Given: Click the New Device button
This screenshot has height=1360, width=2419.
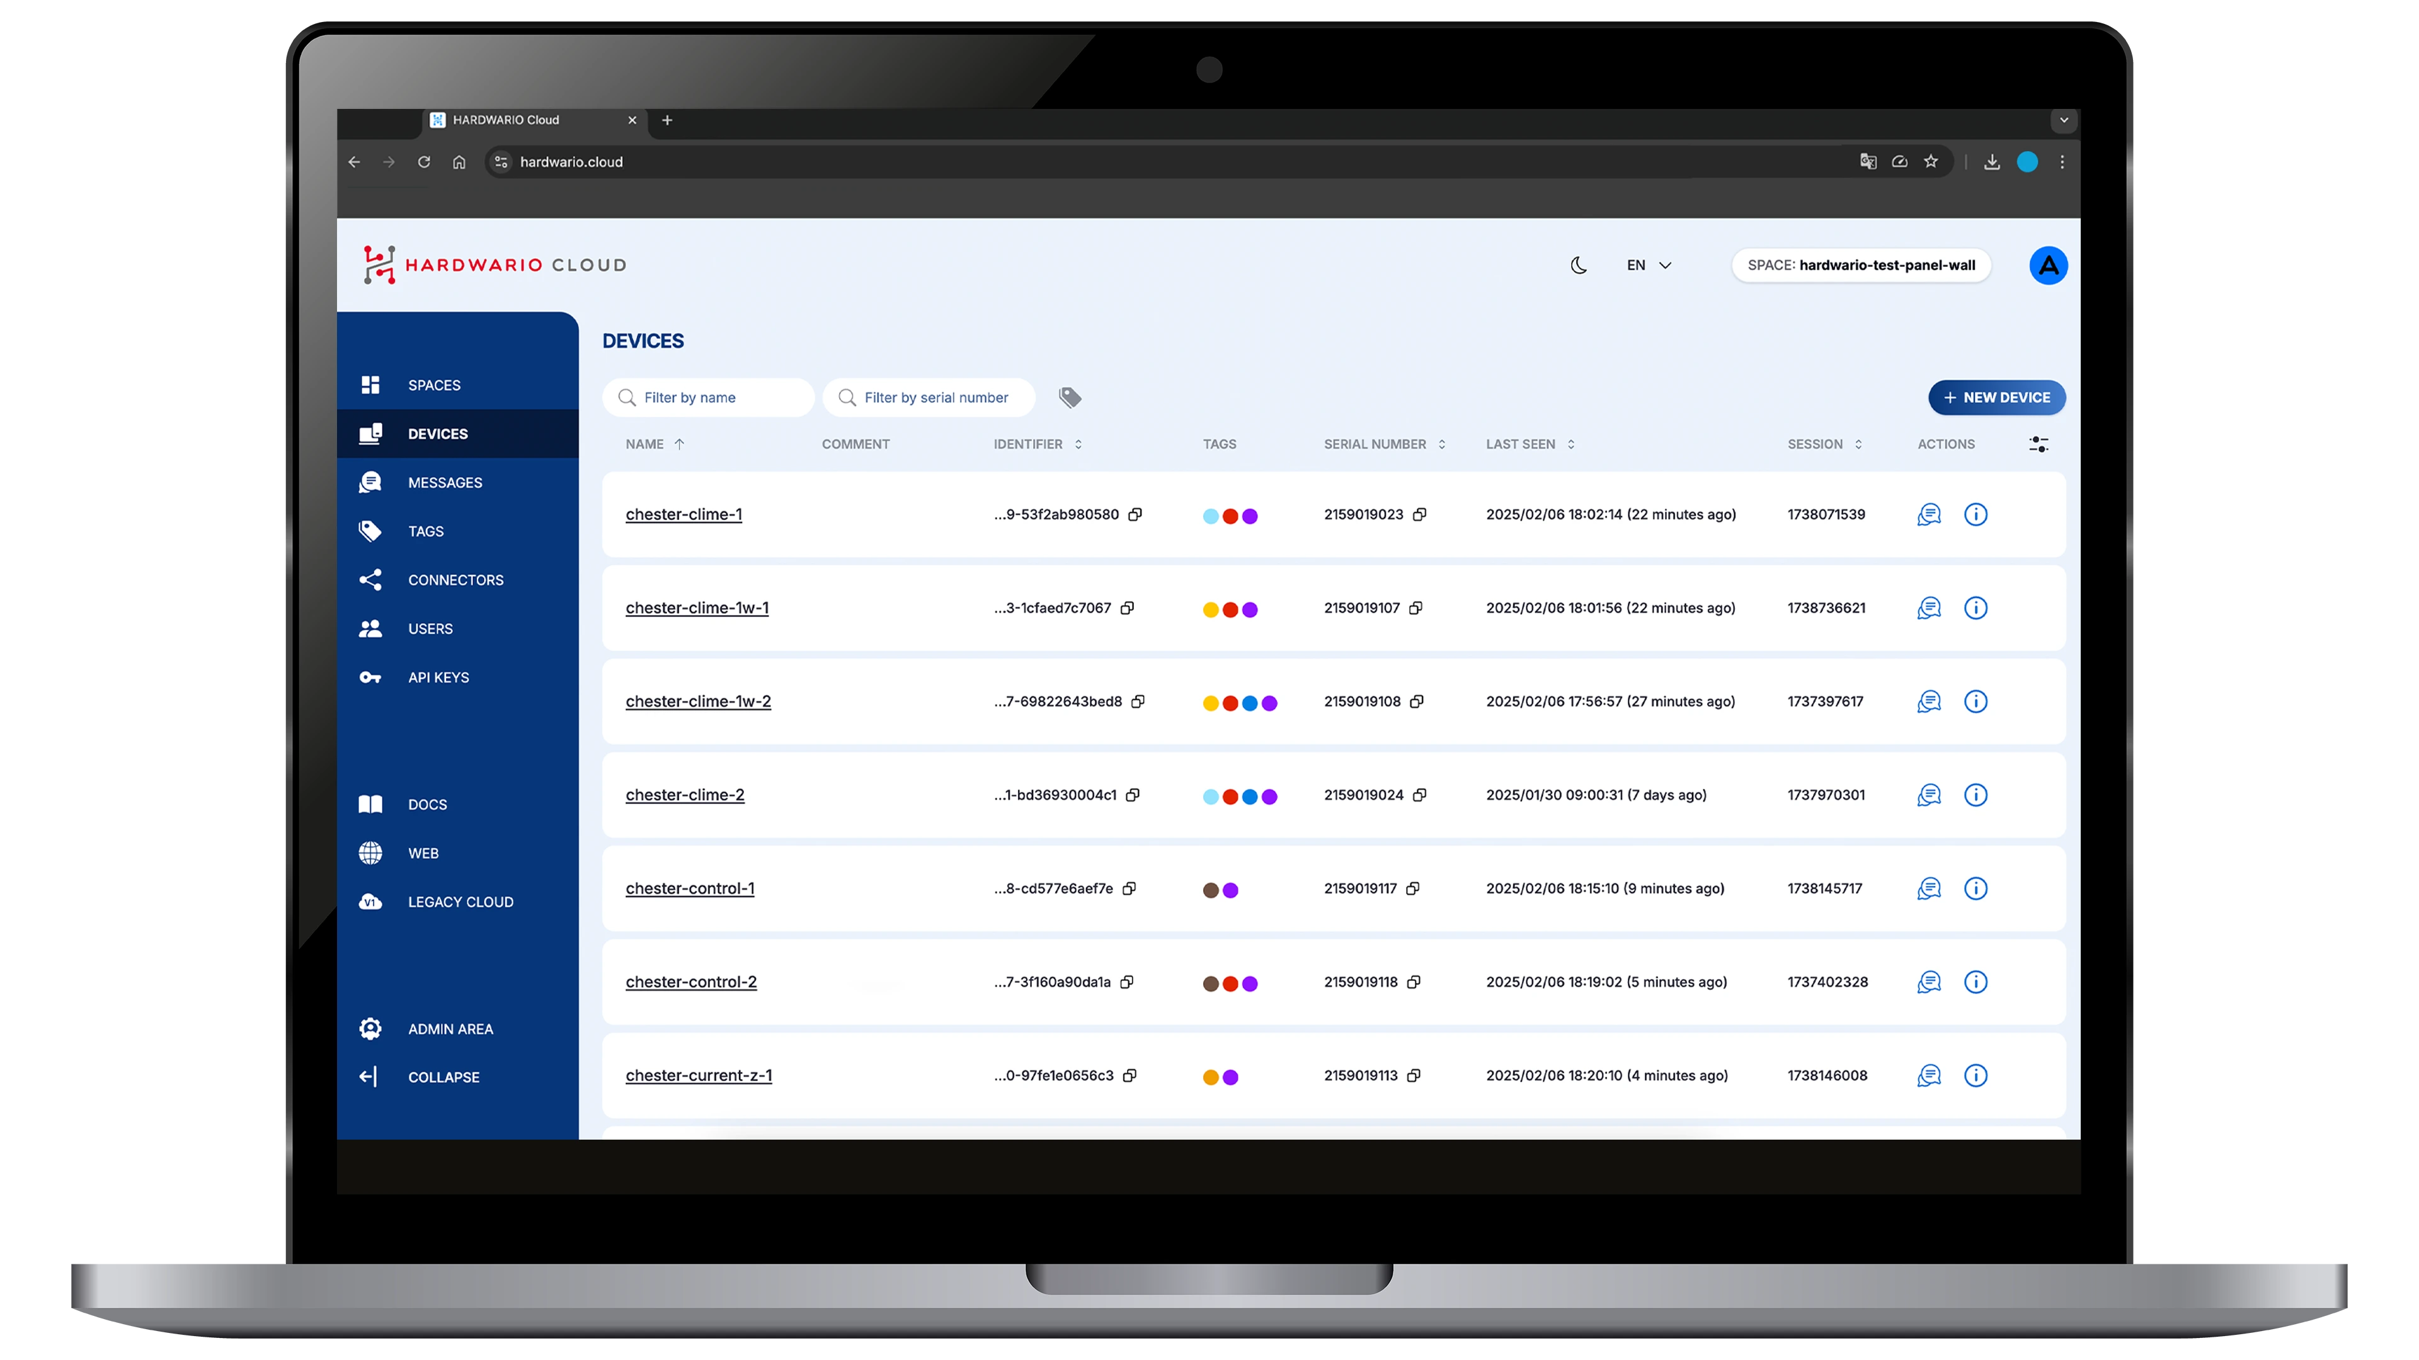Looking at the screenshot, I should click(x=1996, y=398).
